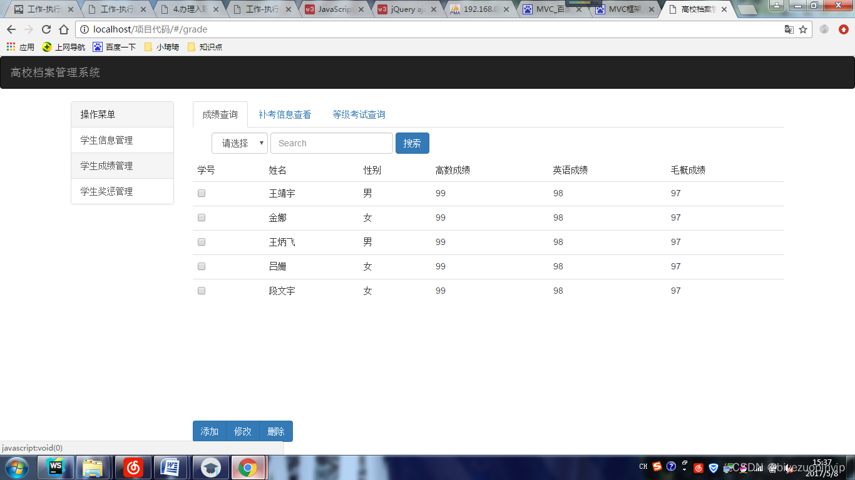Toggle the checkbox for 王靖宇's row
855x480 pixels.
201,193
